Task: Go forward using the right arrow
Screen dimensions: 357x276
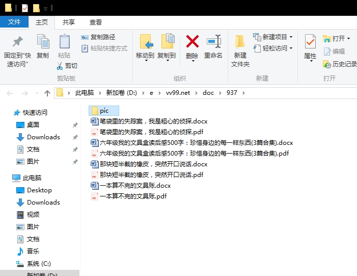Action: tap(24, 93)
